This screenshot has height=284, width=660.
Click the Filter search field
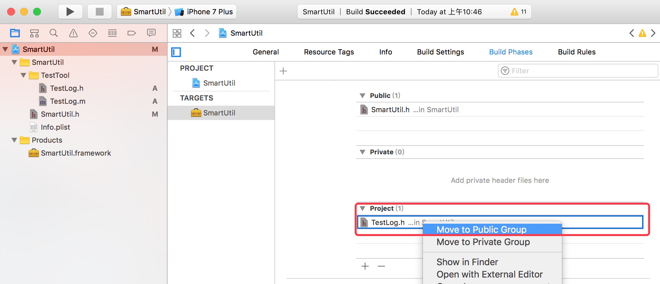click(x=578, y=71)
